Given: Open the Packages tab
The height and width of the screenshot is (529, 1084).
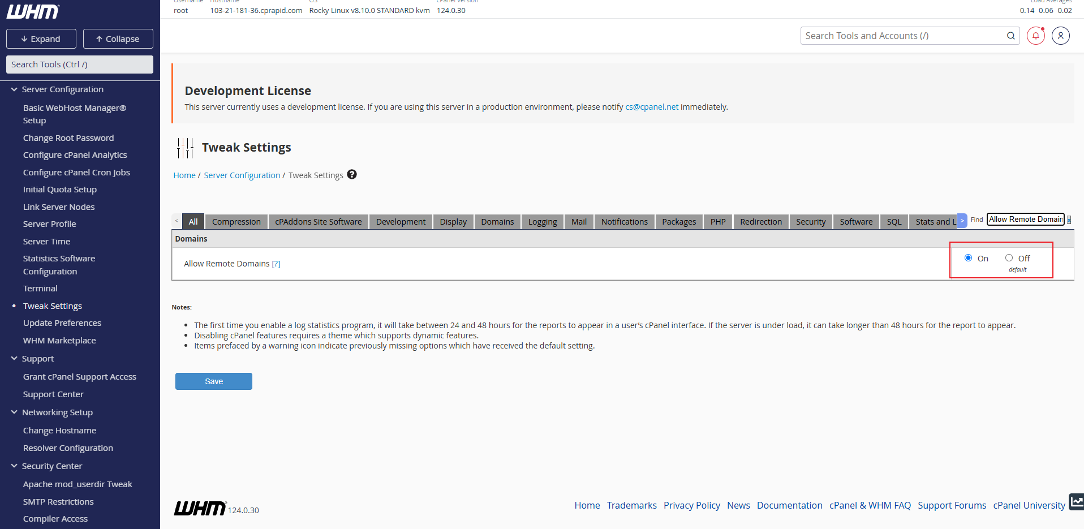Looking at the screenshot, I should pyautogui.click(x=679, y=222).
